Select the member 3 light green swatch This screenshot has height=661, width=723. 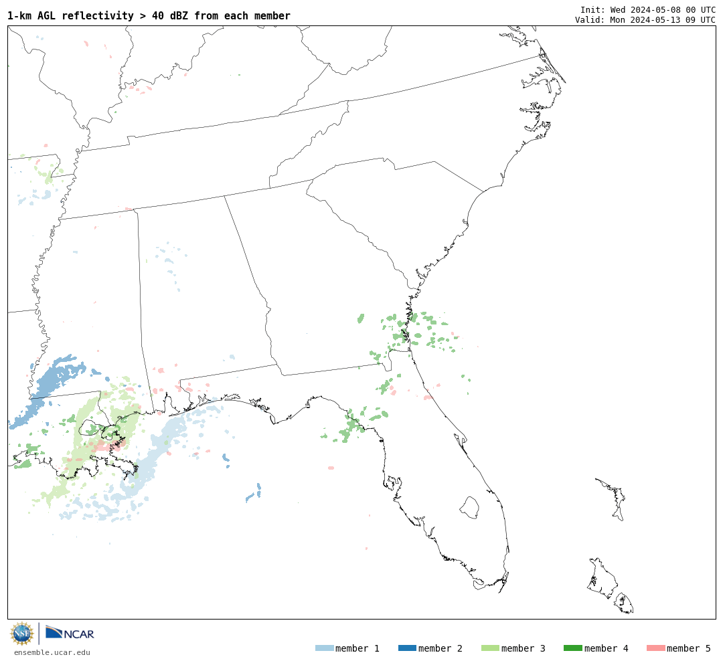490,648
